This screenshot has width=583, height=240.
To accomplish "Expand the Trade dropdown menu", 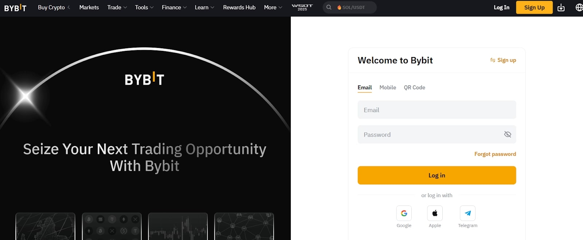I will 117,7.
